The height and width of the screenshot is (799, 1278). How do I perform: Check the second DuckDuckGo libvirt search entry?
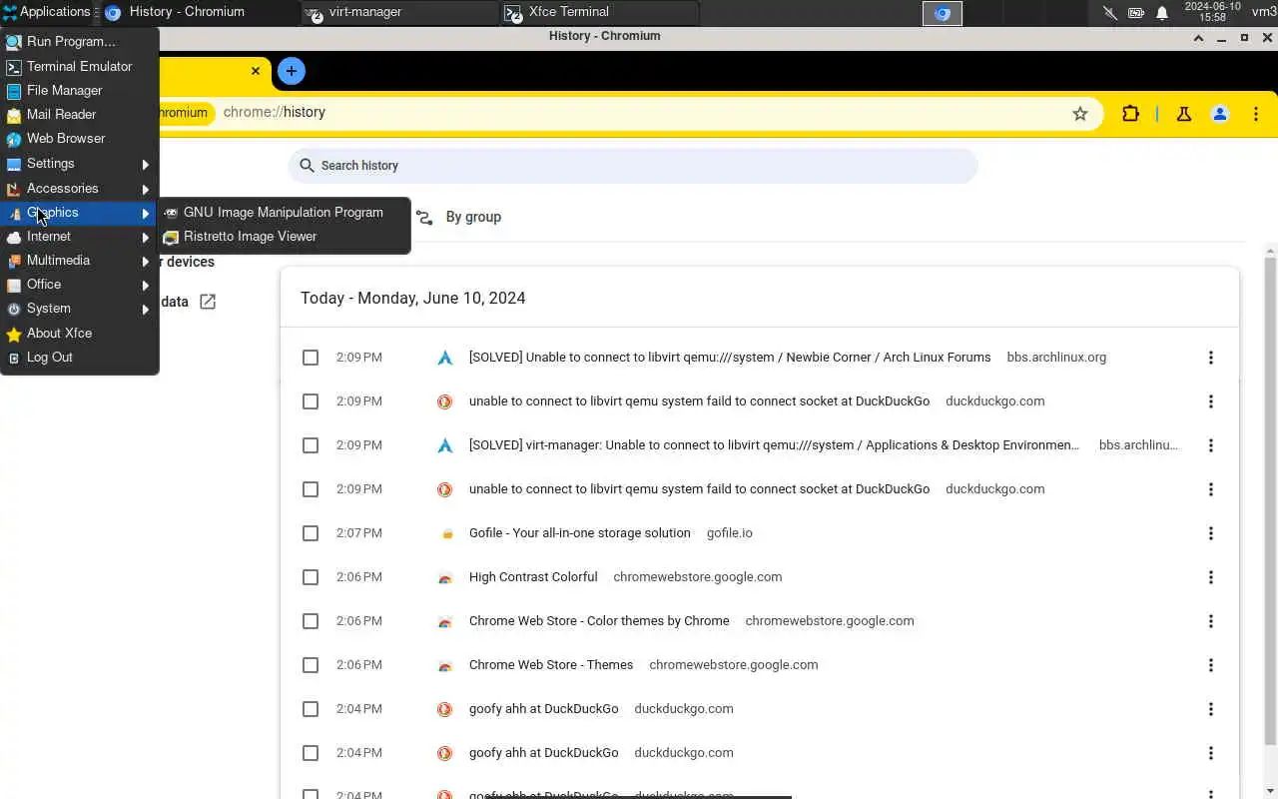tap(311, 489)
